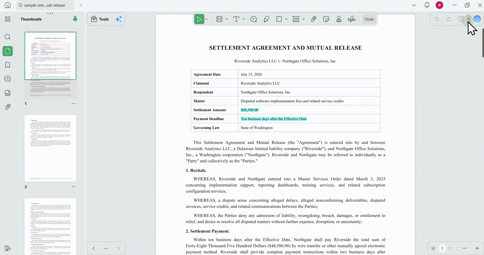Open the user account avatar

point(440,5)
